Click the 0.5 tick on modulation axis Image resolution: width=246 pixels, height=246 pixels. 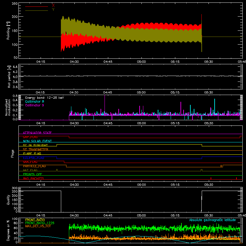[x=15, y=96]
